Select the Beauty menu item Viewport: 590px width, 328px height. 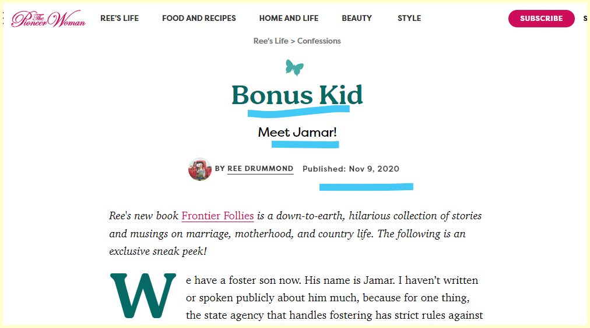tap(357, 18)
